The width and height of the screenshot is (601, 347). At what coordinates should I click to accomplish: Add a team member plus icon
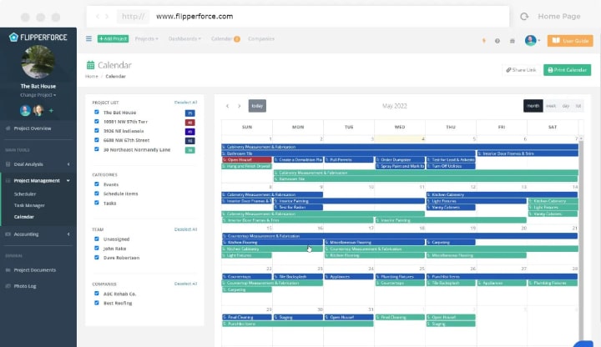click(51, 111)
